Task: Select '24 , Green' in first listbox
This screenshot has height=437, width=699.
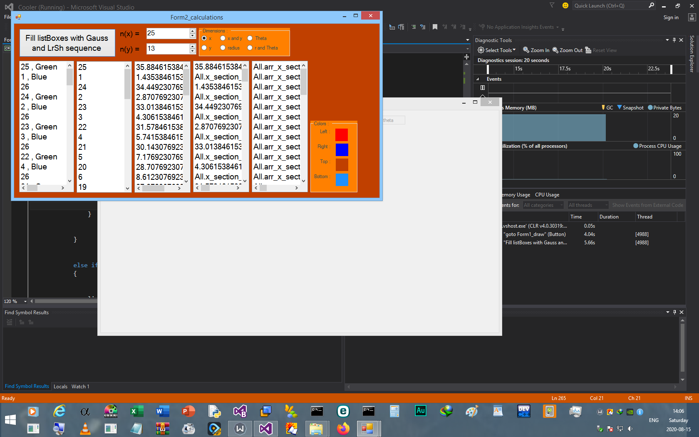Action: pos(43,97)
